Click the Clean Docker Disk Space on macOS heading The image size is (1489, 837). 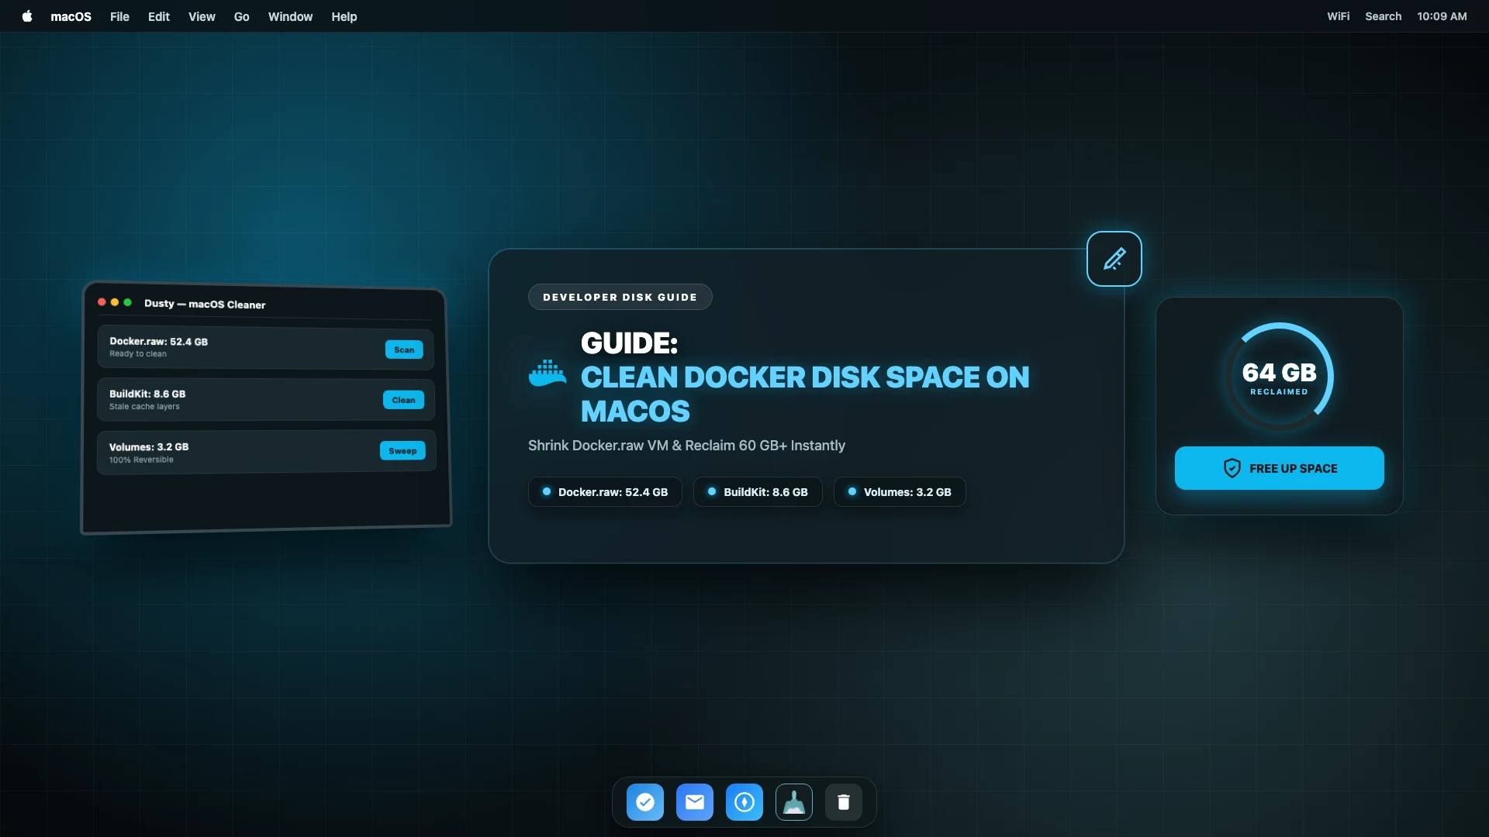(x=805, y=394)
